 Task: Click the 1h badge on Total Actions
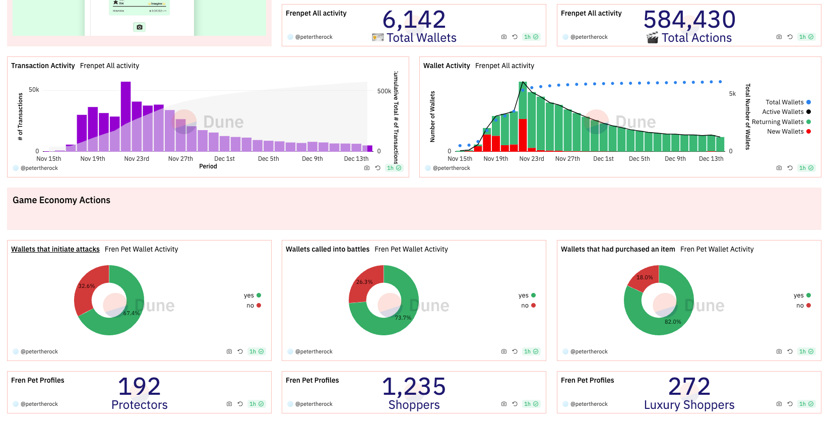(806, 37)
